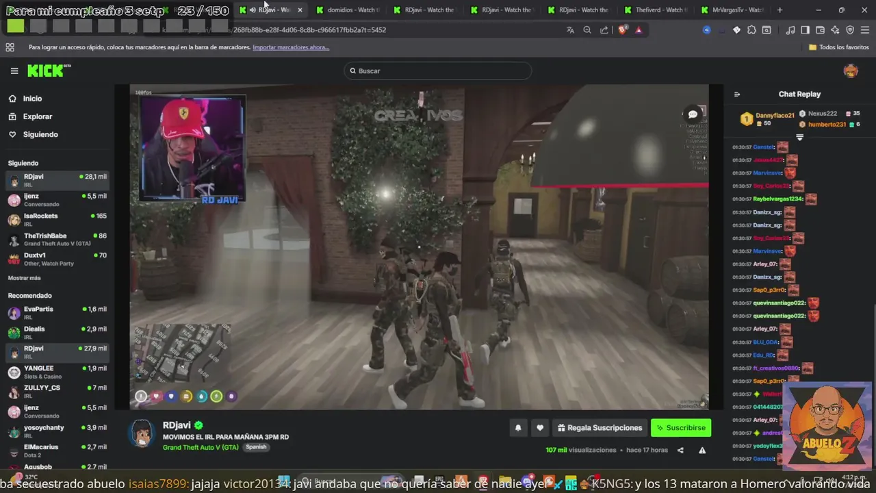Viewport: 876px width, 493px height.
Task: Open Todos los favoritos bookmarks folder
Action: coord(839,47)
